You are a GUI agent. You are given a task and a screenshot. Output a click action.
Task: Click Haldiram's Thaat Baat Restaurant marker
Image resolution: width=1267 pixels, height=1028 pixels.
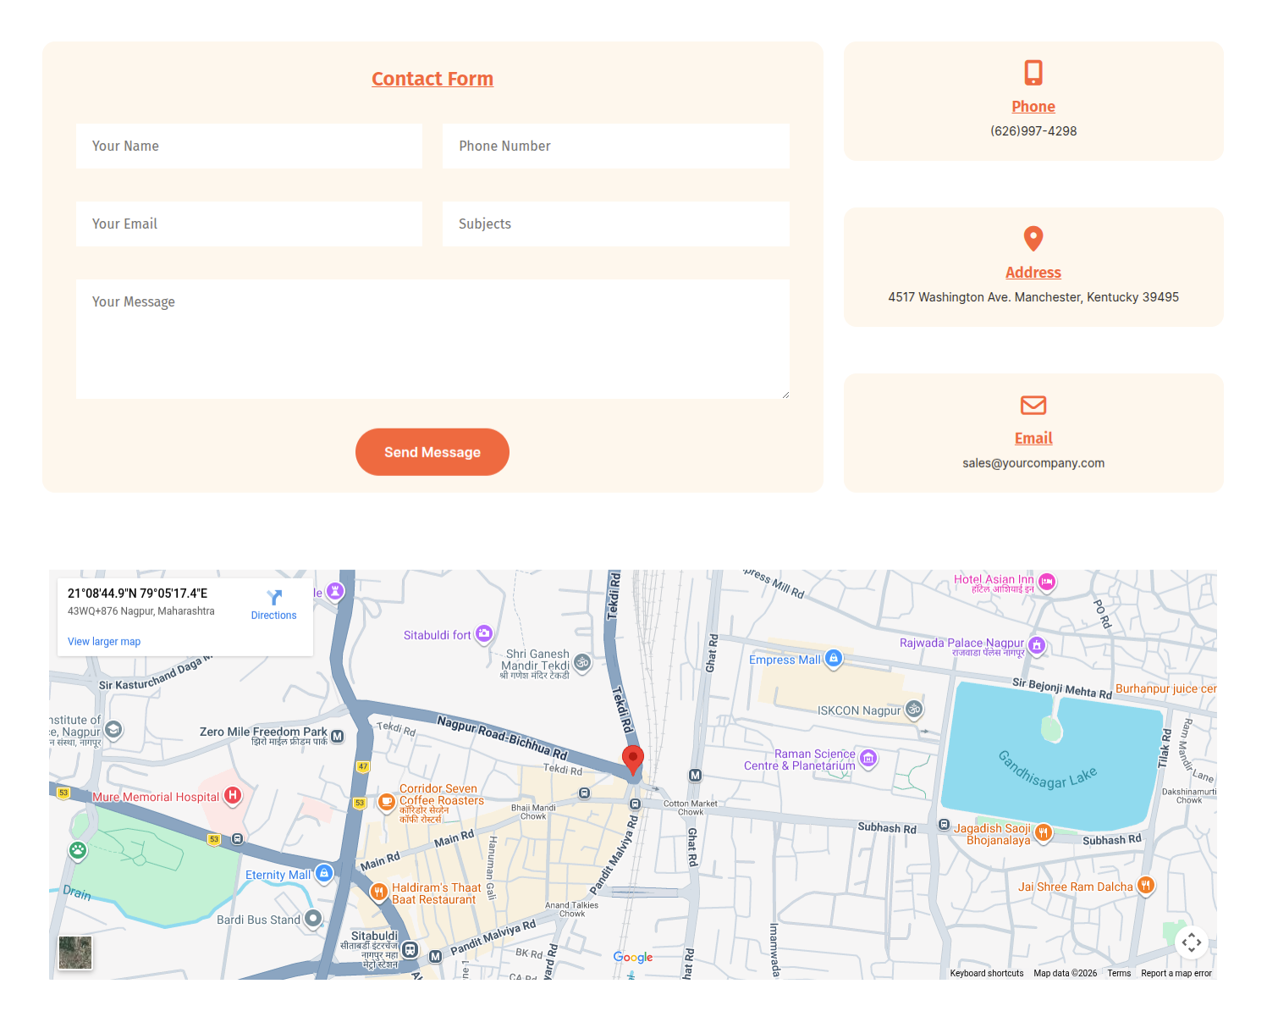tap(379, 891)
